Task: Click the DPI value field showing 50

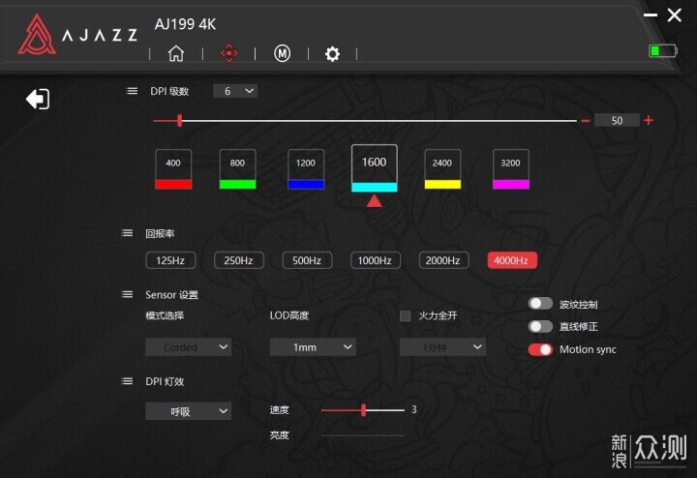Action: click(617, 120)
